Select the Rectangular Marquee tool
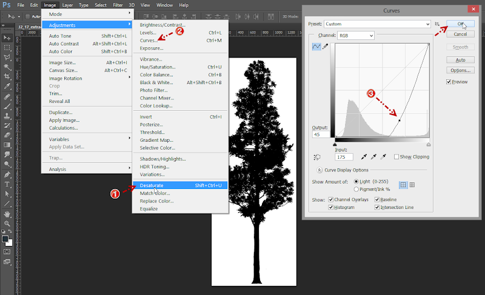This screenshot has height=295, width=485. [7, 48]
